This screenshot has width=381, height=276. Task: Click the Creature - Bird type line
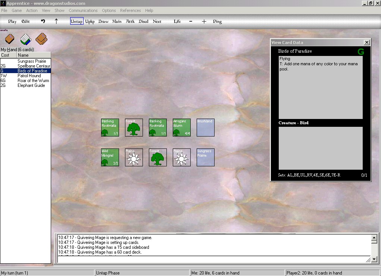tap(294, 123)
